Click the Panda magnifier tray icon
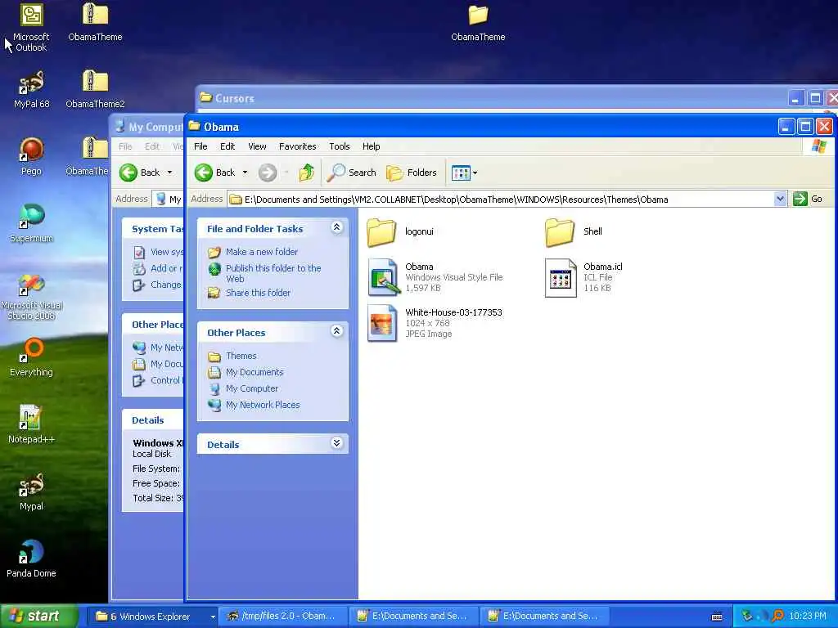838x628 pixels. 778,616
